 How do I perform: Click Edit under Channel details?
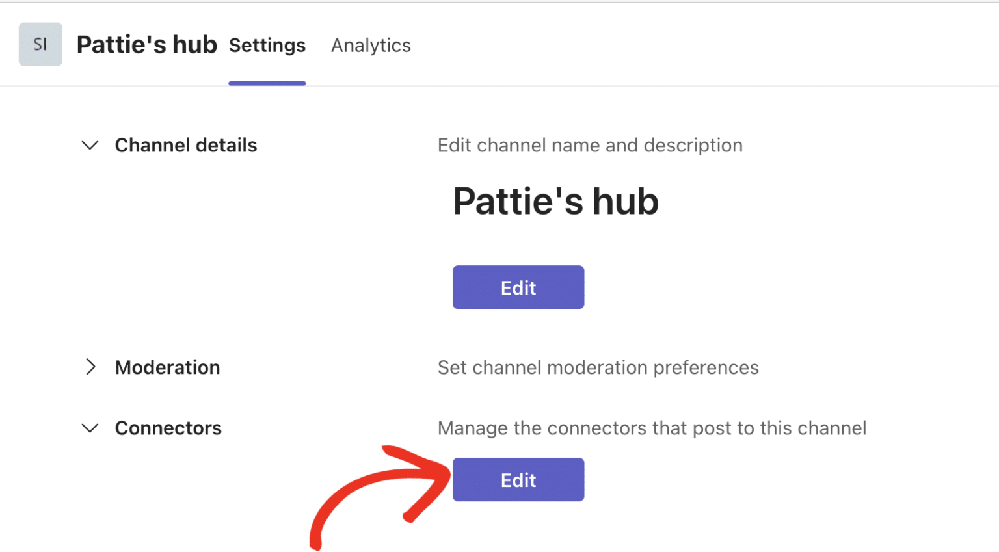pos(518,287)
